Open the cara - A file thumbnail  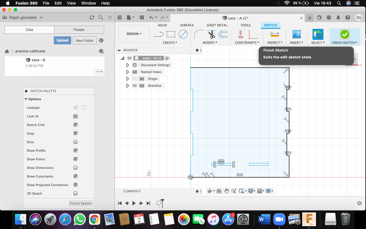pos(28,60)
